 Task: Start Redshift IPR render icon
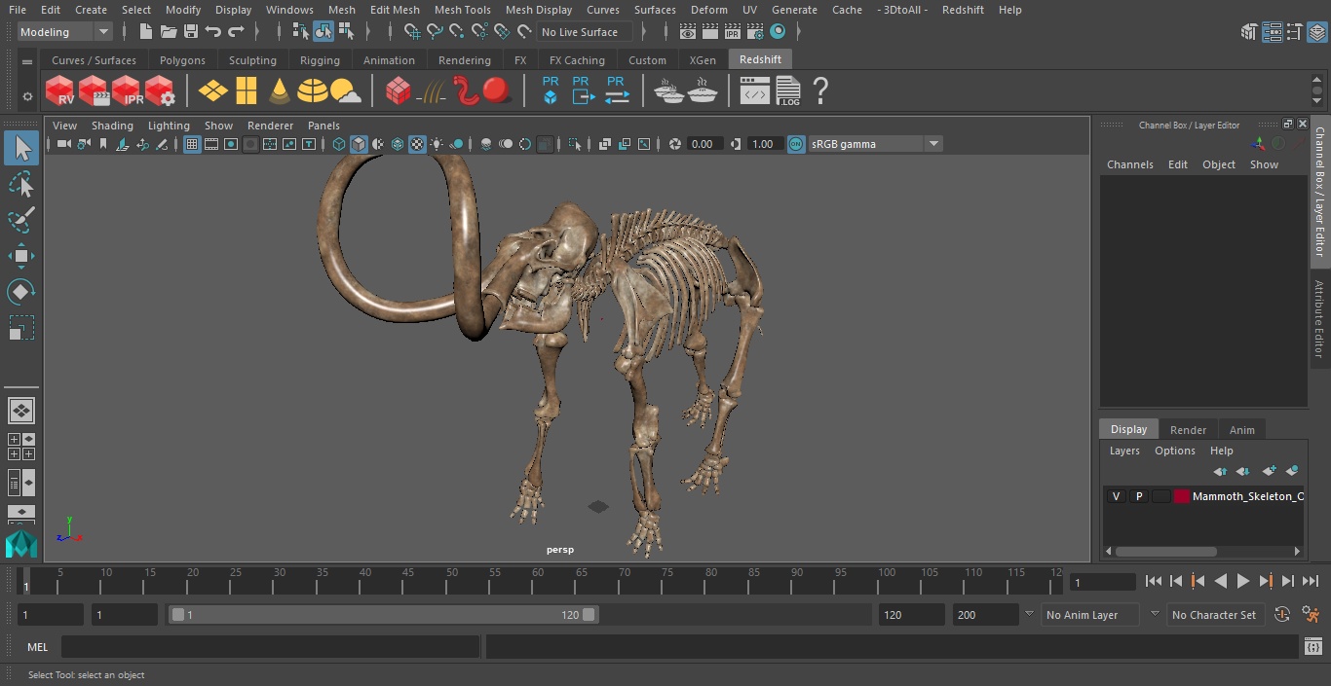pos(127,91)
